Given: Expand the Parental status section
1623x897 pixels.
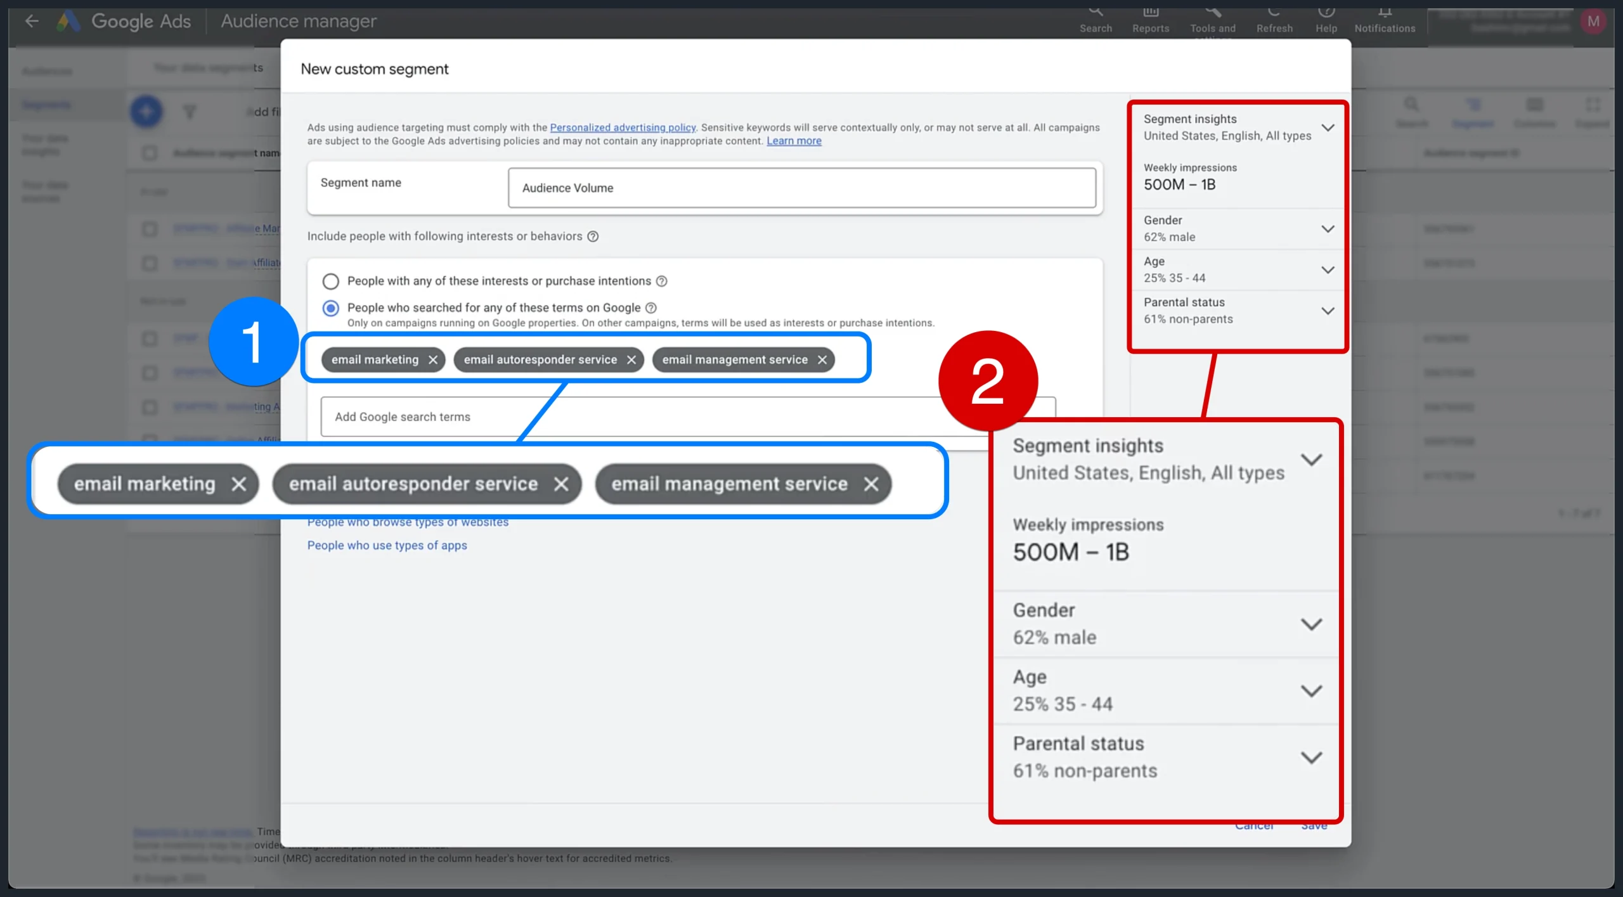Looking at the screenshot, I should 1328,311.
